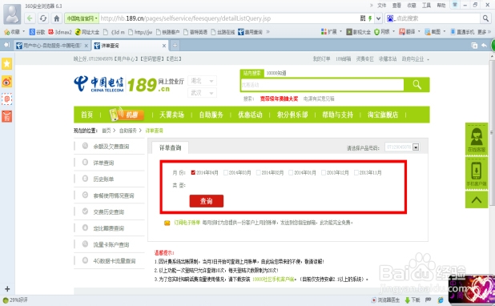Open the city dropdown showing 武汉

202,93
